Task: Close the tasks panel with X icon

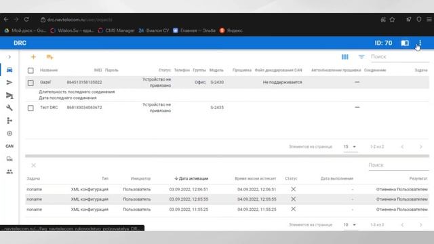Action: pos(33,165)
